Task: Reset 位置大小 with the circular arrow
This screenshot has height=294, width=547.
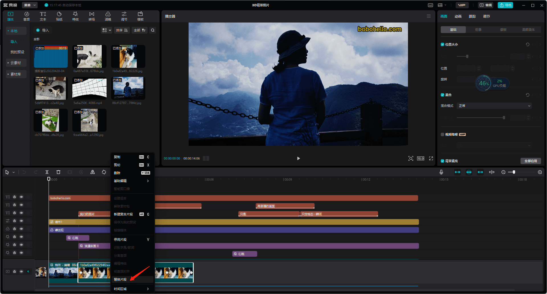Action: (528, 44)
